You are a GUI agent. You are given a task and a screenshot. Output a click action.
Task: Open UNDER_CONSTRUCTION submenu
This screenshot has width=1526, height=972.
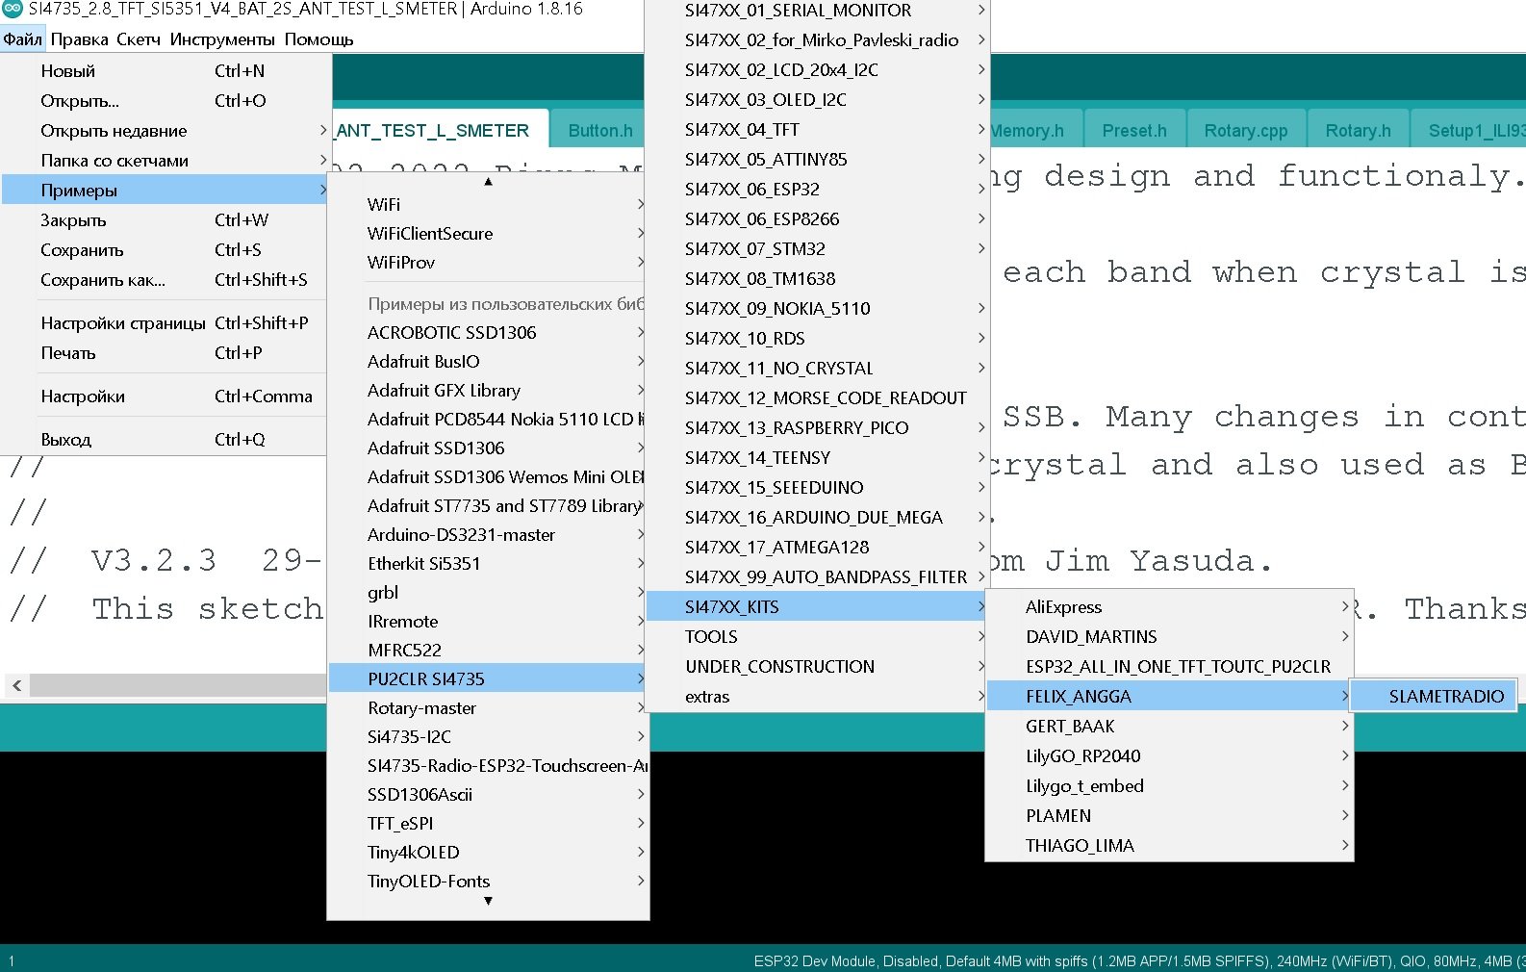[x=817, y=666]
